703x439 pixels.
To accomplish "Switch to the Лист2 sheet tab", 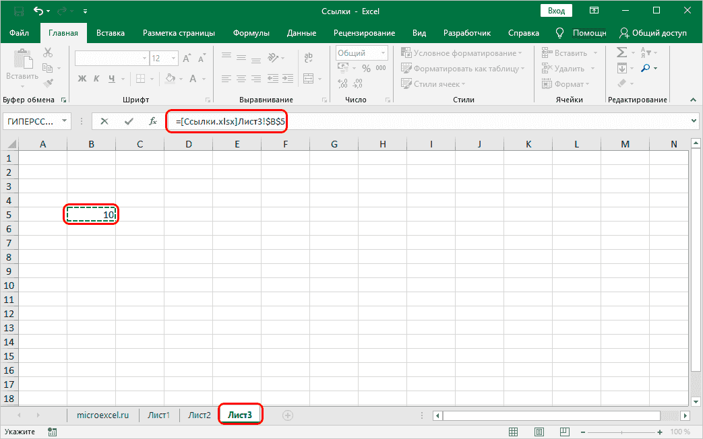I will [199, 415].
